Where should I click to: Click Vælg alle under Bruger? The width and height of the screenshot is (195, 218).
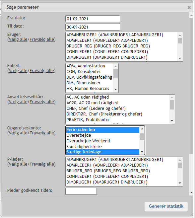coord(18,39)
